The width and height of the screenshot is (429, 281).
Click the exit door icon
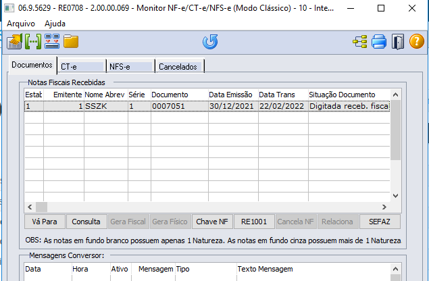398,42
